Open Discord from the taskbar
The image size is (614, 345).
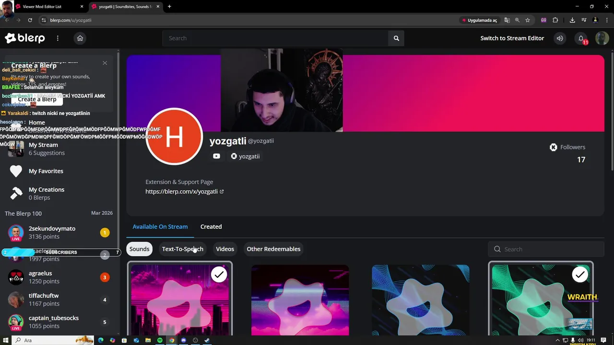tap(183, 340)
